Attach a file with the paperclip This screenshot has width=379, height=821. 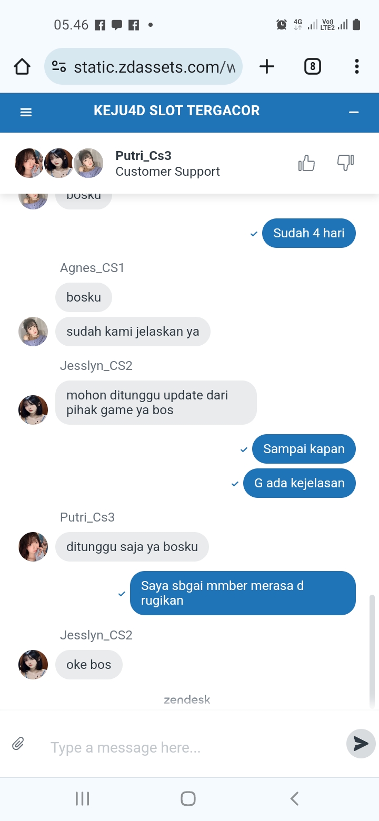click(x=18, y=744)
